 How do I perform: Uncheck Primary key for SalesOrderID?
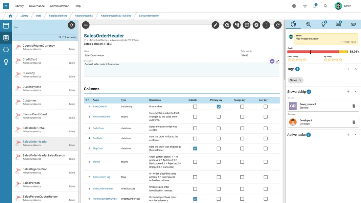click(x=219, y=107)
